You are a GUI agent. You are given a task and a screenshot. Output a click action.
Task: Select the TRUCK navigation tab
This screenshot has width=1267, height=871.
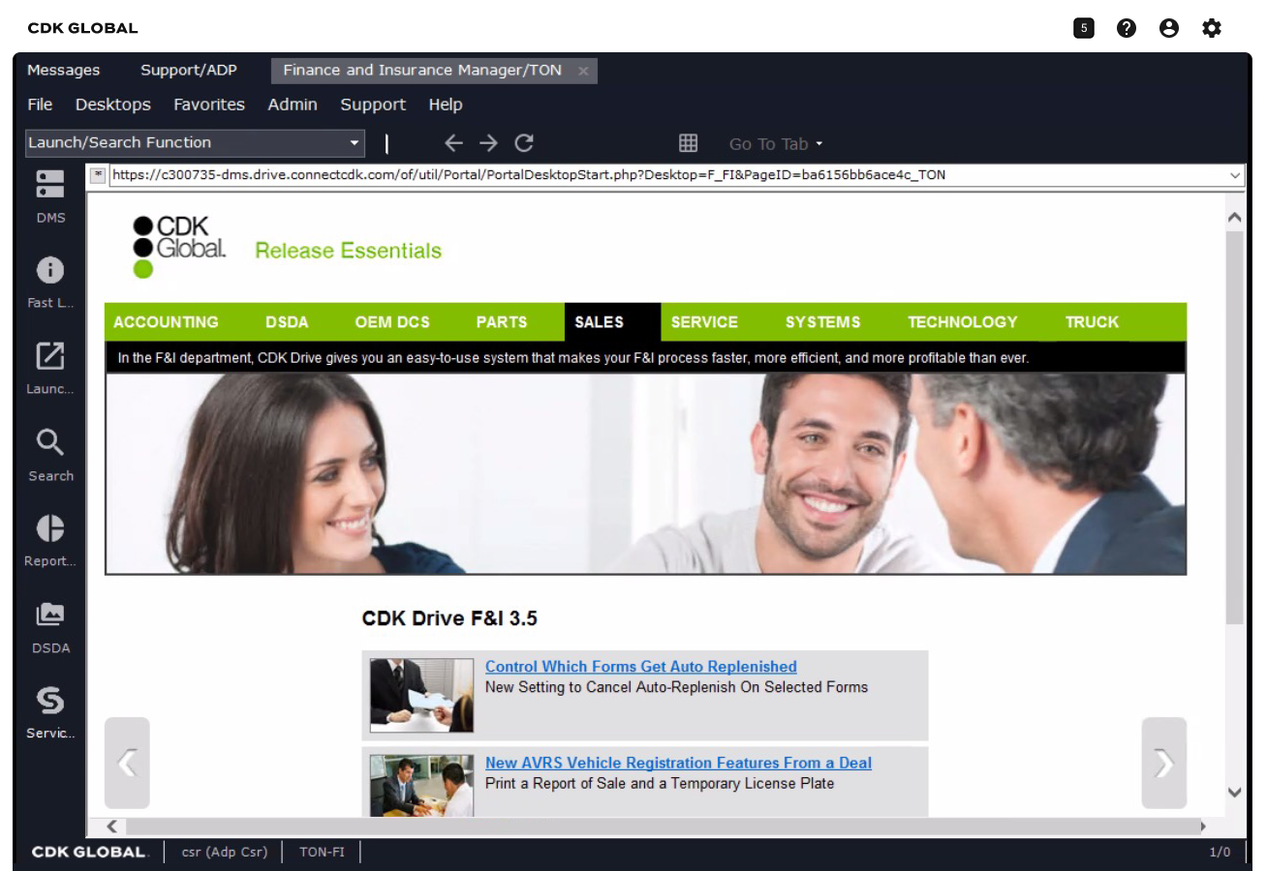1092,322
